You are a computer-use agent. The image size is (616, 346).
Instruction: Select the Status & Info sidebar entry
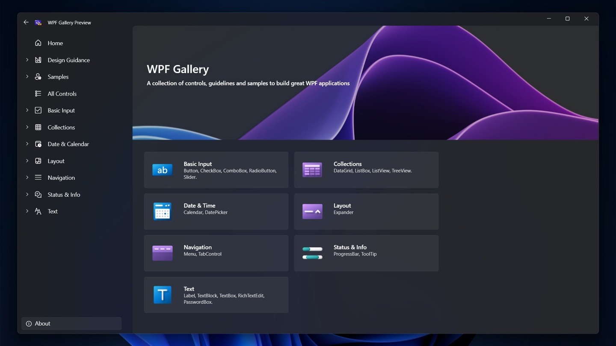pyautogui.click(x=63, y=194)
